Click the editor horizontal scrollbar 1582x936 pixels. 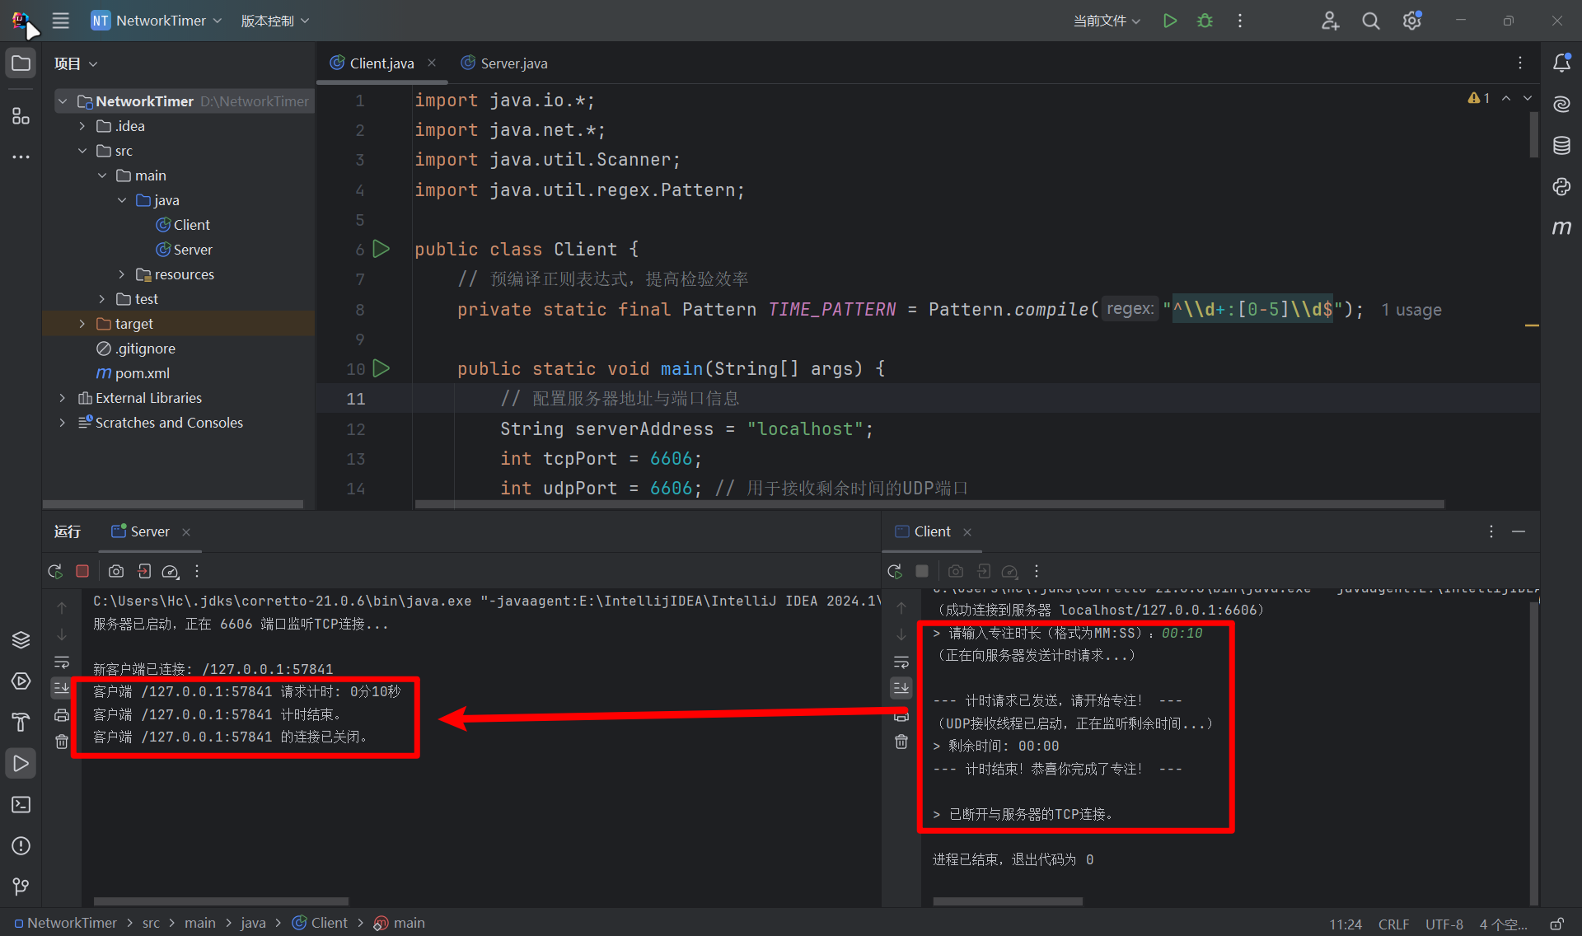(929, 504)
